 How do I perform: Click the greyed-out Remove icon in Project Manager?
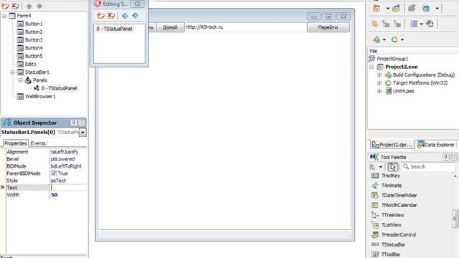tap(412, 8)
